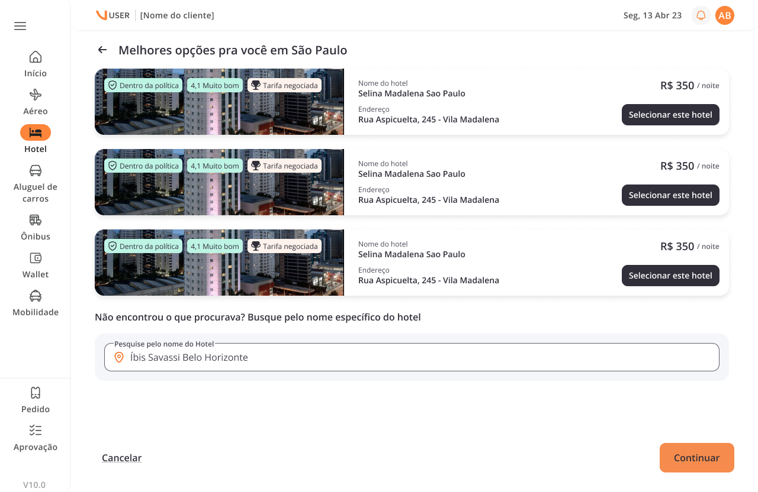Click the back arrow beside page title

(x=102, y=50)
